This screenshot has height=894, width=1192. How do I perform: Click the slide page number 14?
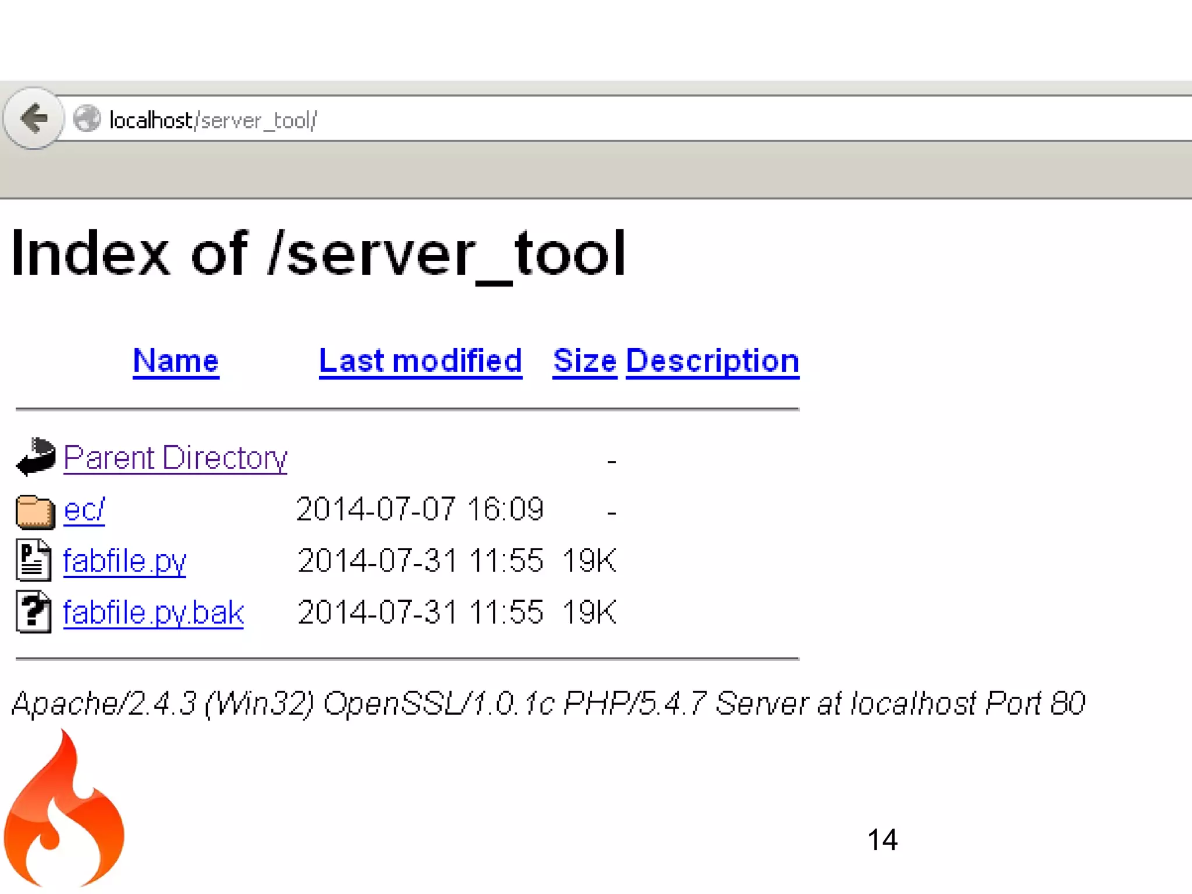[x=882, y=840]
